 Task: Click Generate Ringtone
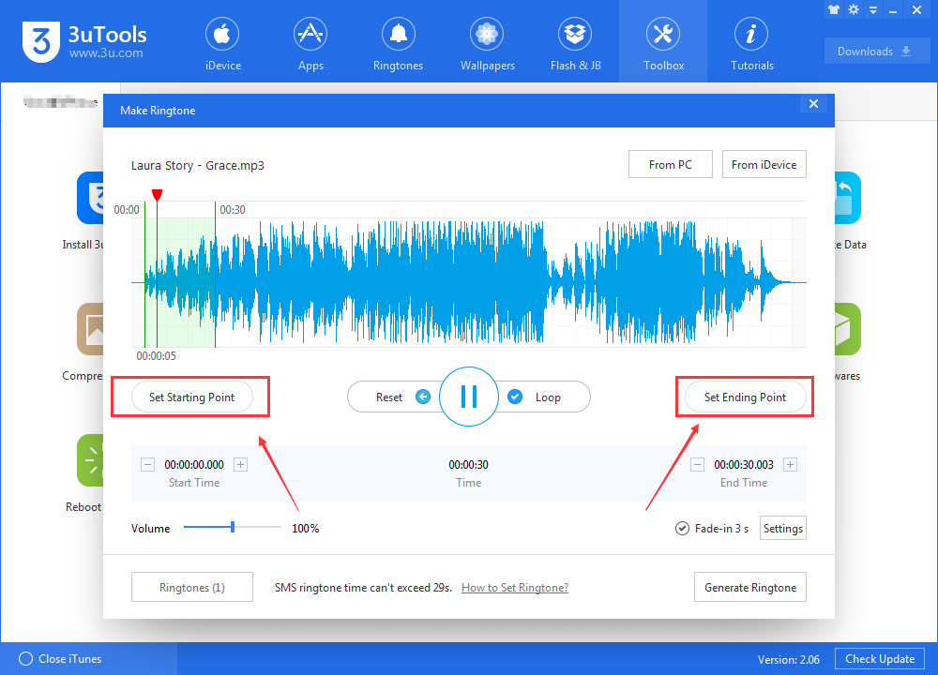(750, 587)
